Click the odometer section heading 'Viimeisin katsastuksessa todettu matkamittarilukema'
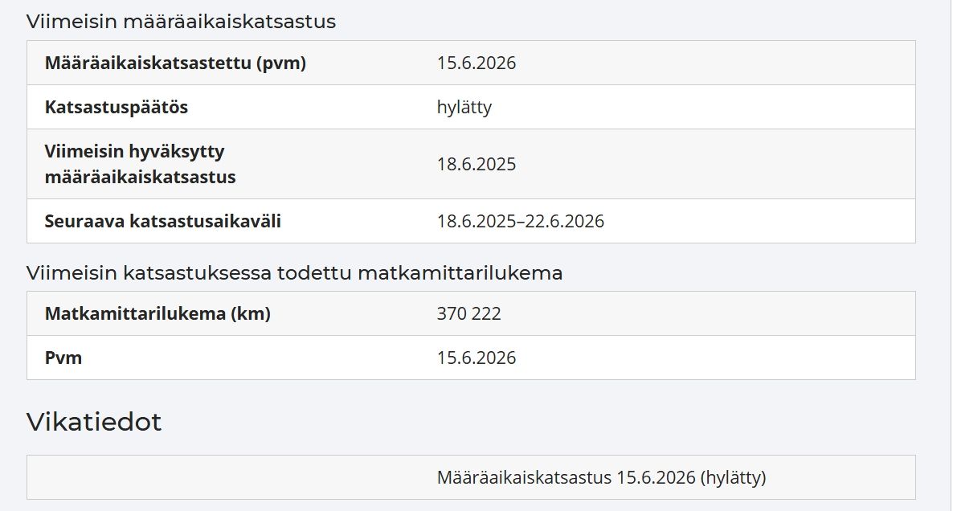 (294, 272)
